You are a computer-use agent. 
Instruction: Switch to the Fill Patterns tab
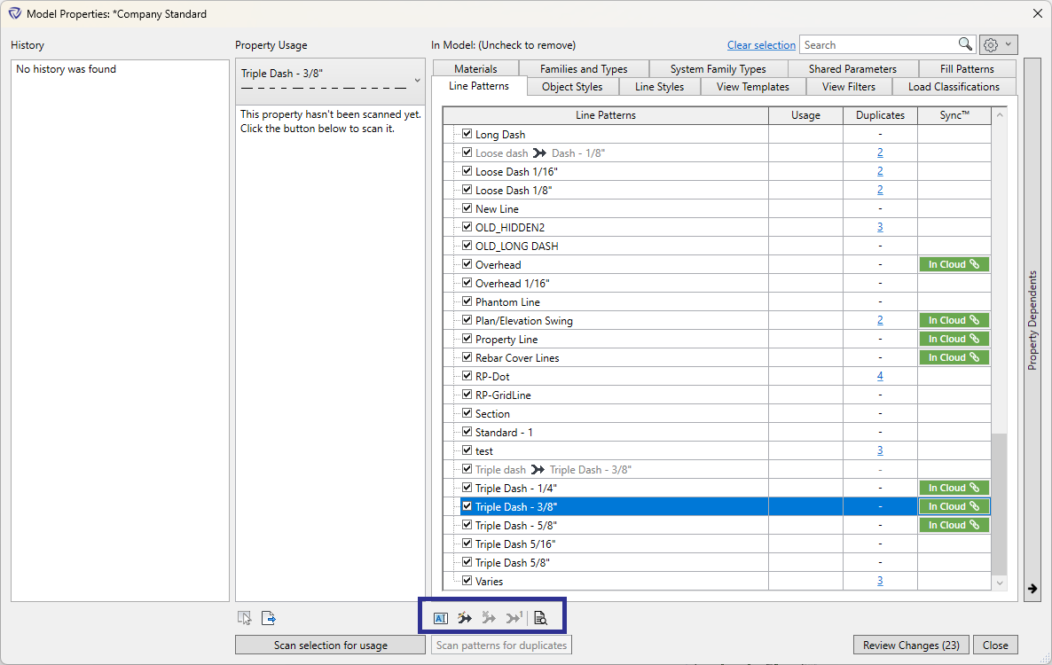(967, 68)
